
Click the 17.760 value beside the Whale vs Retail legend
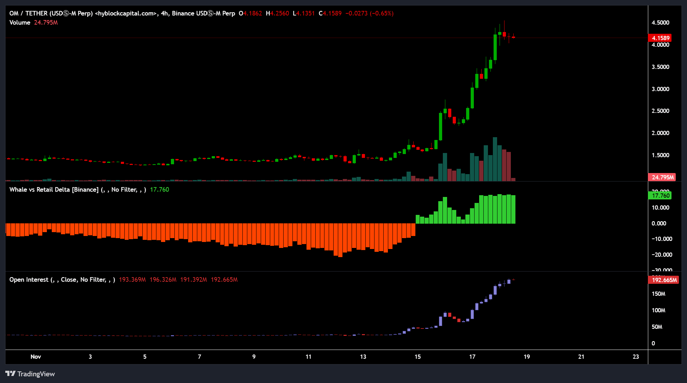tap(159, 190)
